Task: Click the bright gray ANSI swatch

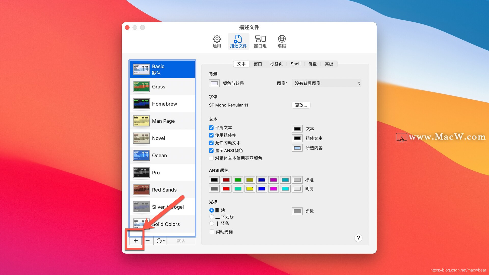Action: click(214, 189)
